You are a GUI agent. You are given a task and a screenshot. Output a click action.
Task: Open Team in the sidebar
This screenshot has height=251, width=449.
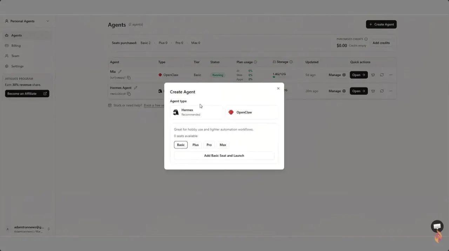pyautogui.click(x=27, y=56)
